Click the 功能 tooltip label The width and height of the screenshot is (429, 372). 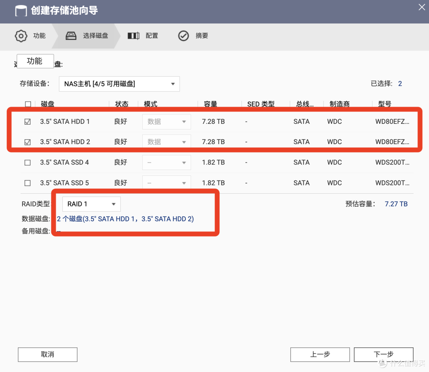click(x=35, y=61)
